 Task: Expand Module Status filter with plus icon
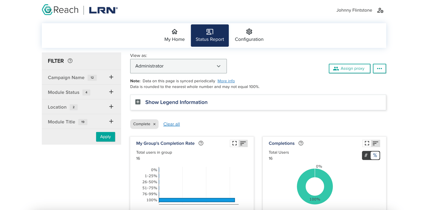[111, 92]
